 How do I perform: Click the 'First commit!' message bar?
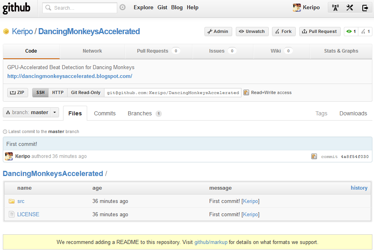188,144
